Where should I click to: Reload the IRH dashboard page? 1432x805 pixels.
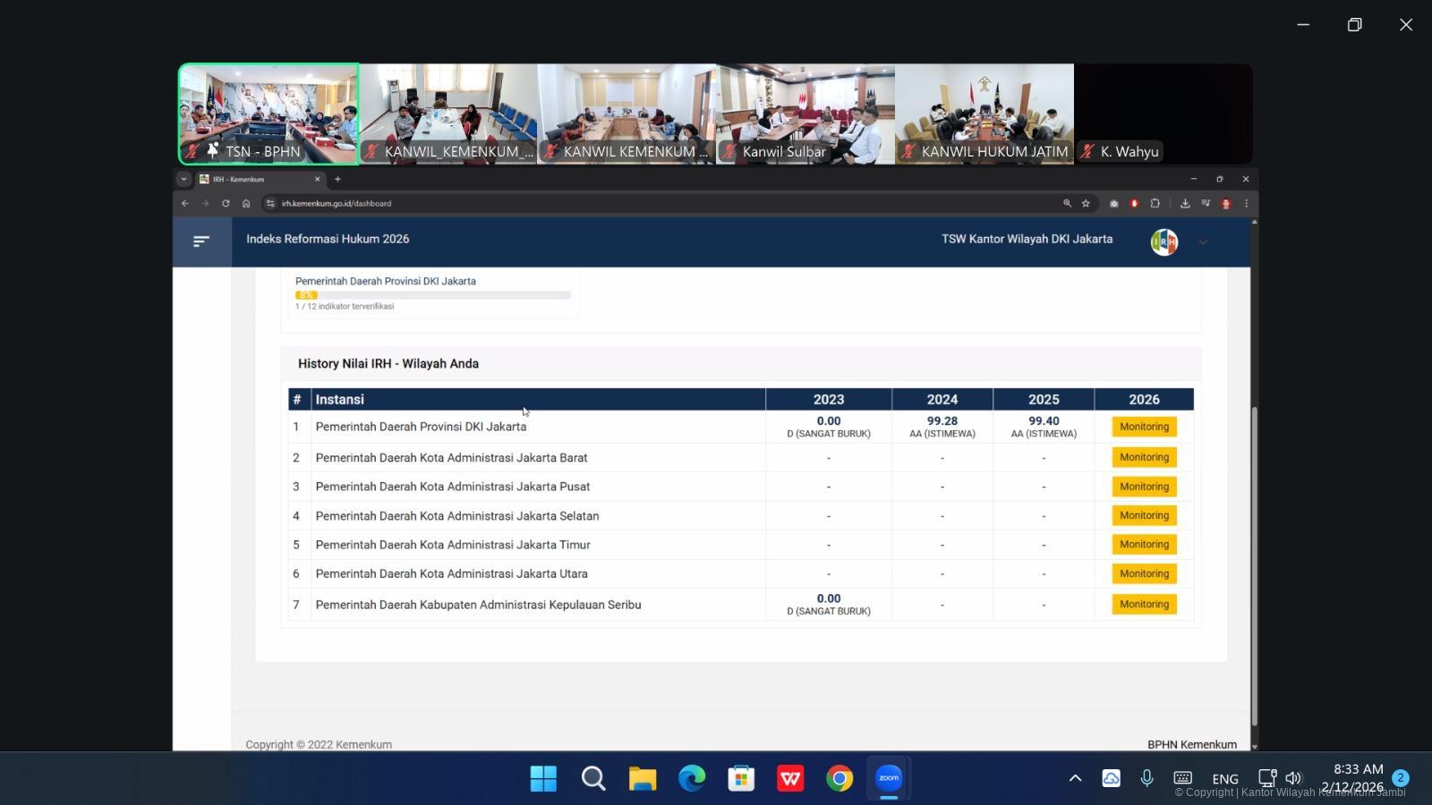[x=226, y=204]
